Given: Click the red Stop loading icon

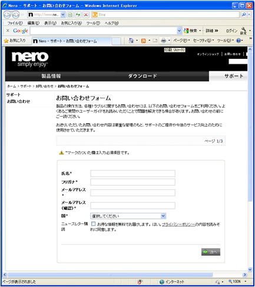Looking at the screenshot, I should tap(86, 15).
